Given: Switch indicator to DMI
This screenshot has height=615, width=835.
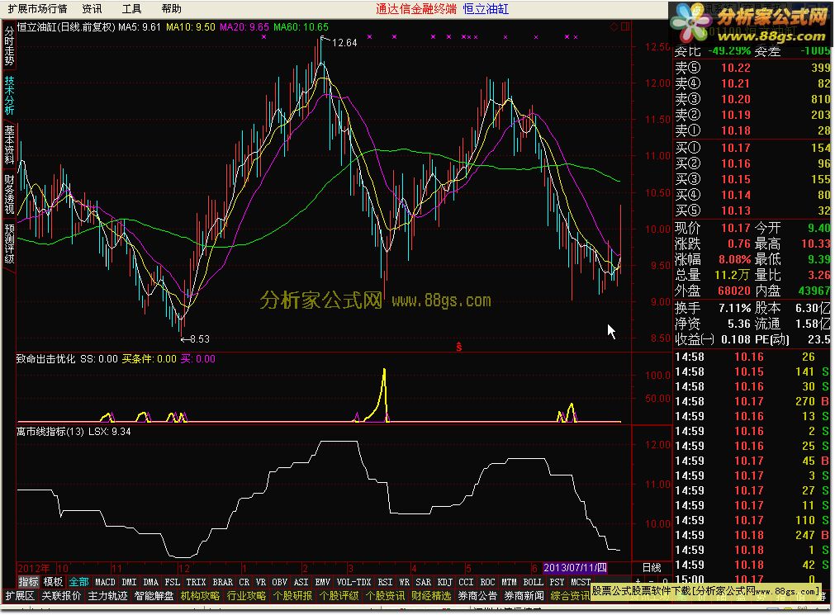Looking at the screenshot, I should click(x=129, y=582).
